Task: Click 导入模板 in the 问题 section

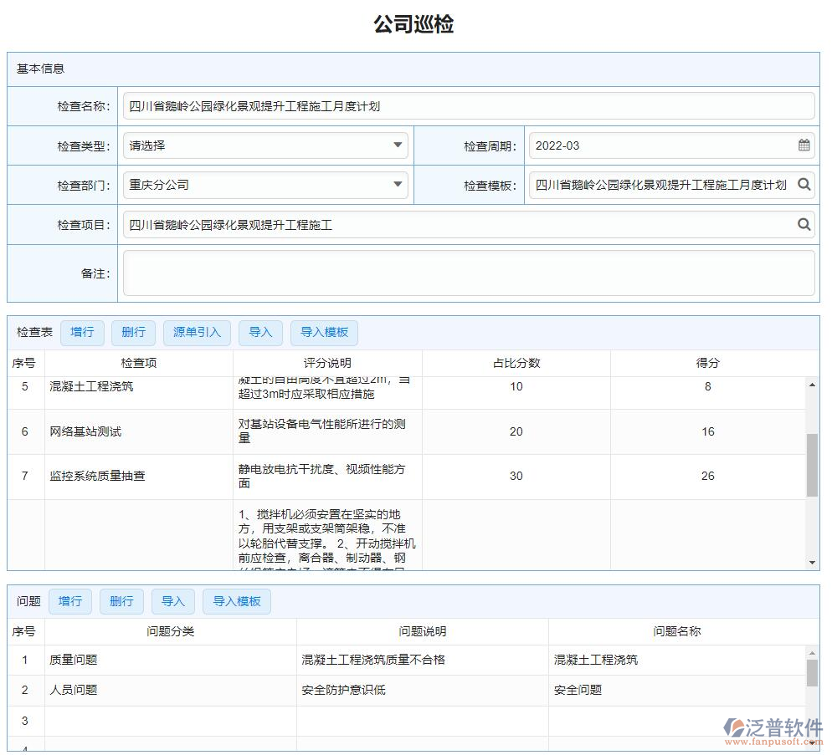Action: coord(236,601)
